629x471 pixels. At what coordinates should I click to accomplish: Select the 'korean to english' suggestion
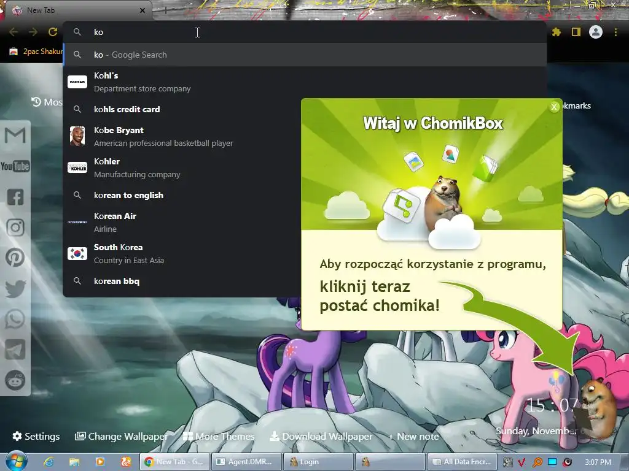click(x=182, y=195)
